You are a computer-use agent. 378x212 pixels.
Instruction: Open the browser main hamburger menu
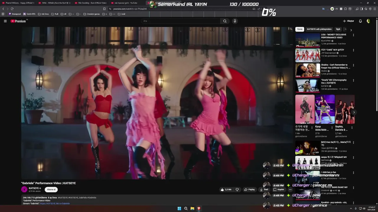375,9
